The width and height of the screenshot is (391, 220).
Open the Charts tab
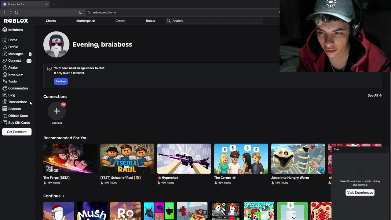[51, 21]
